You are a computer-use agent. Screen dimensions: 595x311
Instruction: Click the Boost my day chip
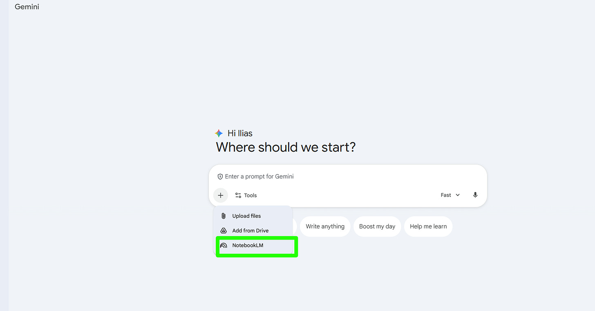click(377, 226)
